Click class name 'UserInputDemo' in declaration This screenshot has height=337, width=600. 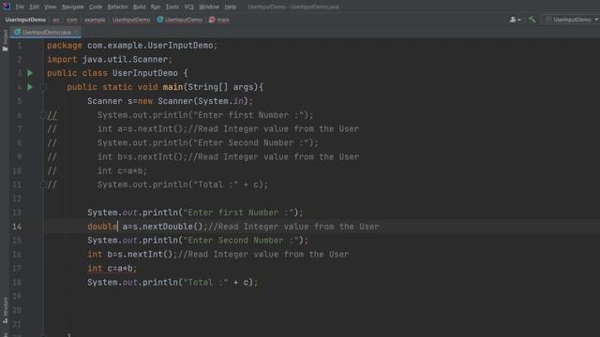coord(145,73)
